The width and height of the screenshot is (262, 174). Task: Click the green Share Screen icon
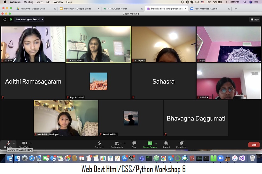[x=150, y=143]
